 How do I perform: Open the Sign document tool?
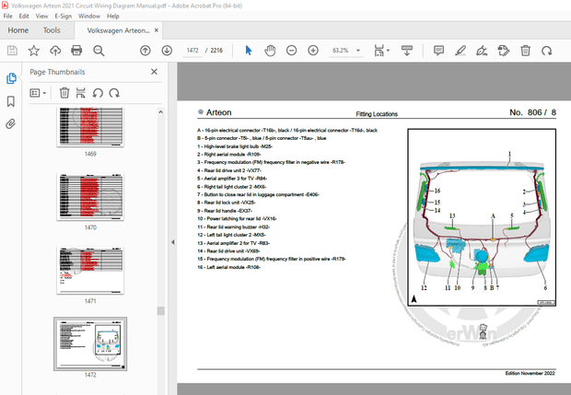pyautogui.click(x=482, y=51)
